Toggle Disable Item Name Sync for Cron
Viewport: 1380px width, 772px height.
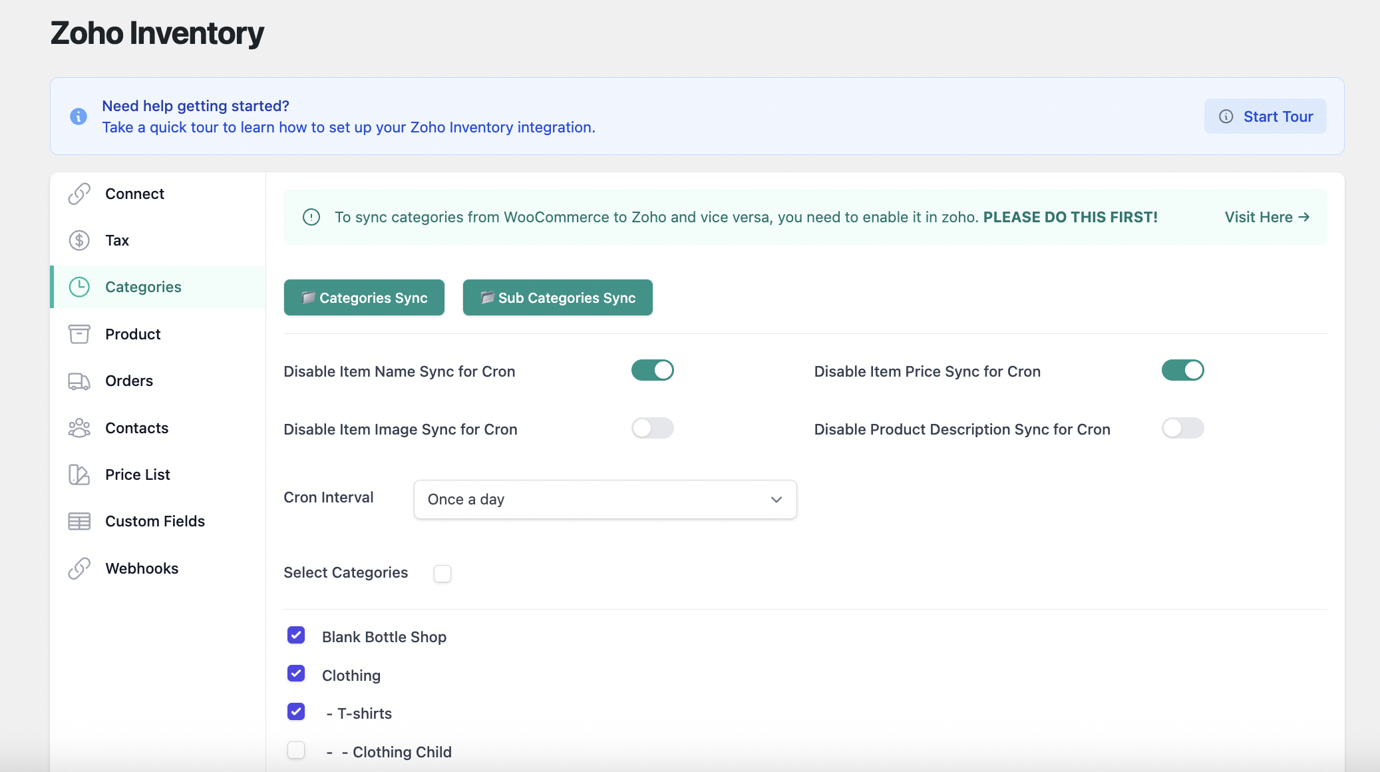point(652,370)
